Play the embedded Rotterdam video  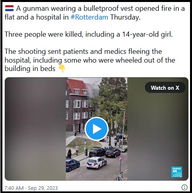pos(97,129)
